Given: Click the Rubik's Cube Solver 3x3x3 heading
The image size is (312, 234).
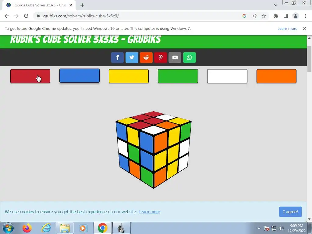Looking at the screenshot, I should [86, 39].
